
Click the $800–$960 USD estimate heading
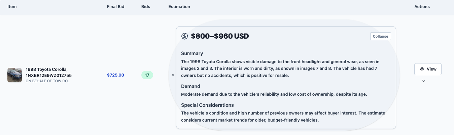pos(220,36)
